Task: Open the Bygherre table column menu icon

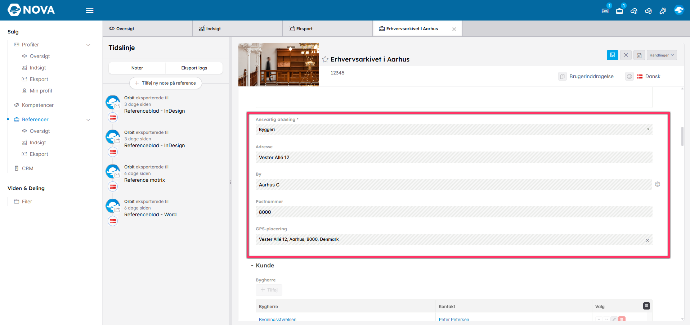Action: point(646,306)
